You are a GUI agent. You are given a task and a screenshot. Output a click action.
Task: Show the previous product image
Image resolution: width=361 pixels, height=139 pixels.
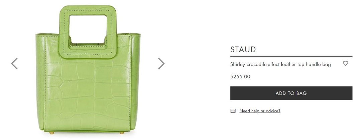point(14,63)
